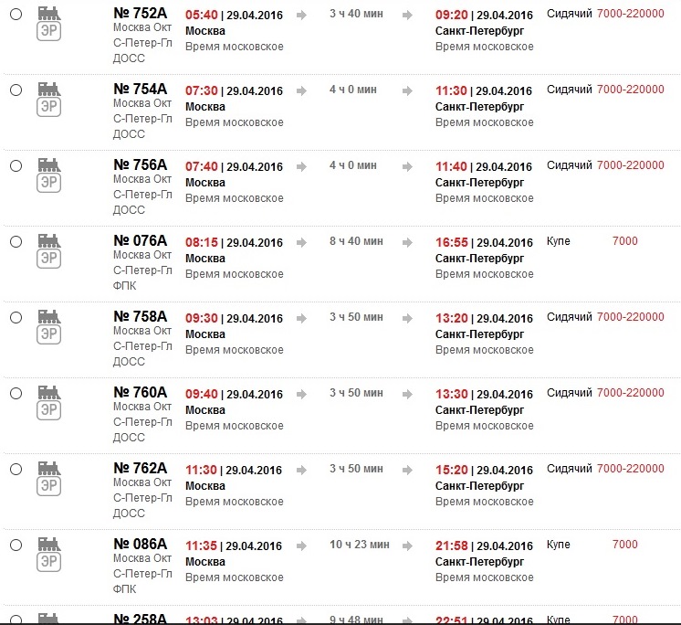Open train number 752А details
681x625 pixels.
pyautogui.click(x=140, y=14)
